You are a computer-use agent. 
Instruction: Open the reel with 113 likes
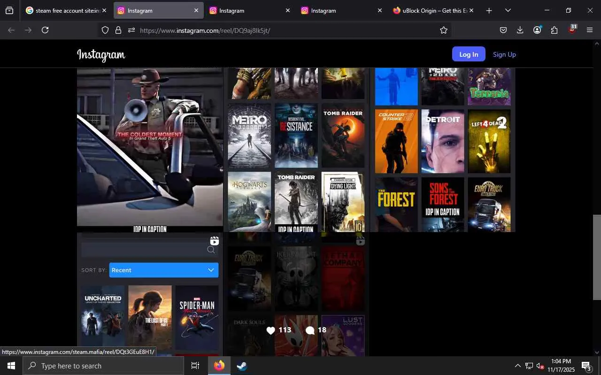coord(296,294)
